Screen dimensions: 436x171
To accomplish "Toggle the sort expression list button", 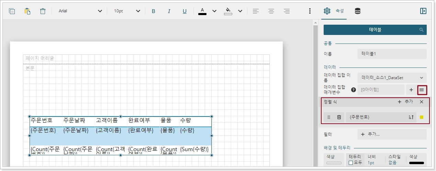I will click(422, 90).
